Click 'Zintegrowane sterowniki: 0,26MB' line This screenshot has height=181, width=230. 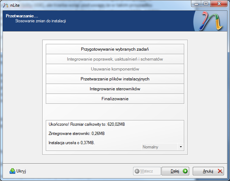[77, 134]
